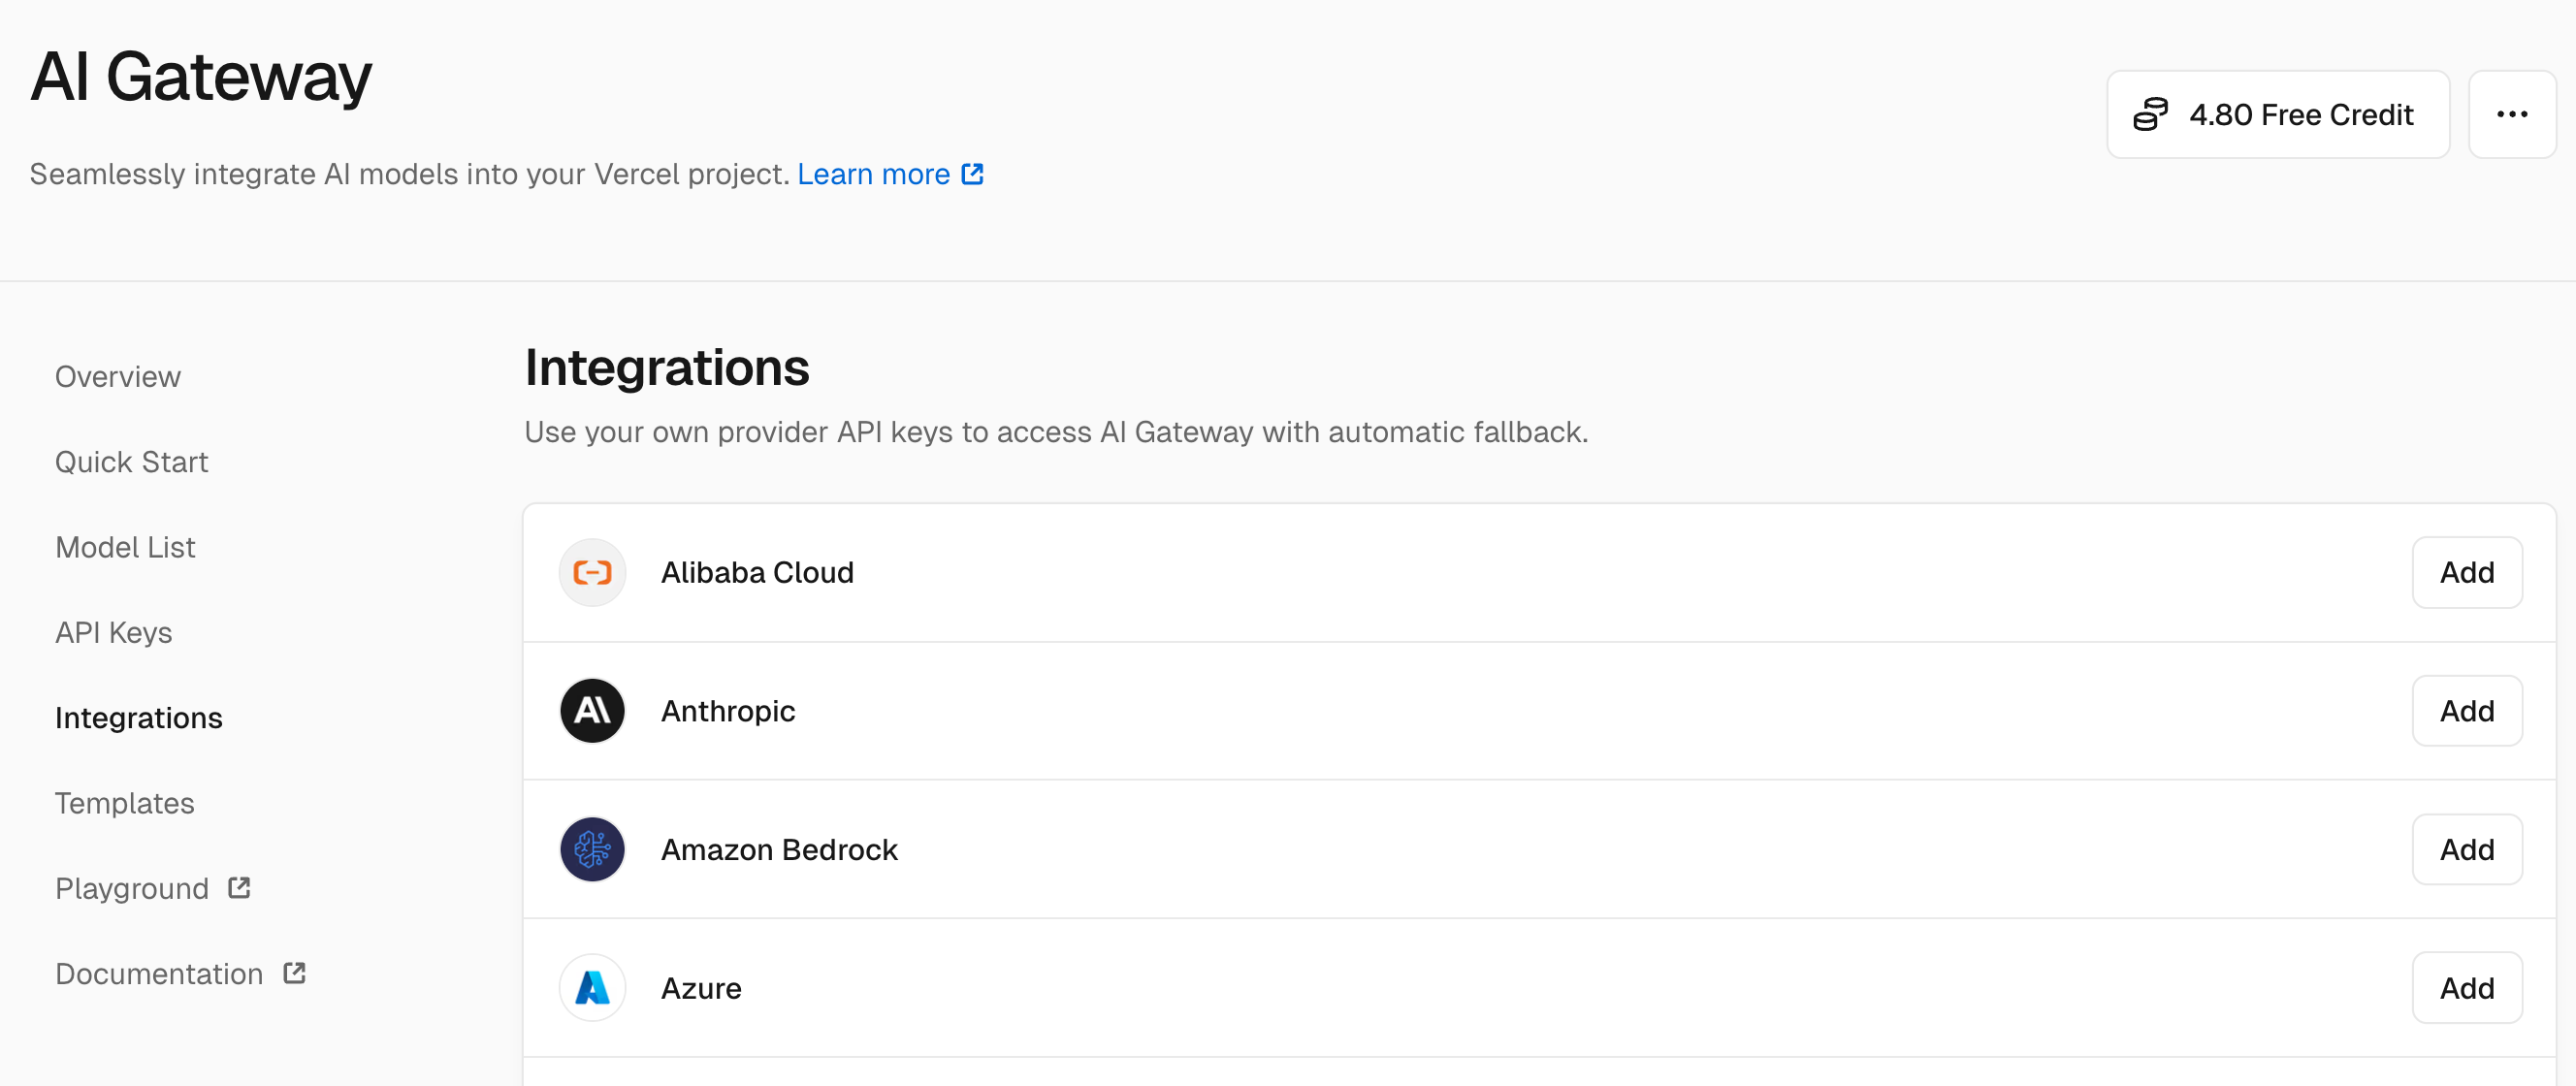The height and width of the screenshot is (1086, 2576).
Task: Open the three-dots more options menu
Action: pos(2511,115)
